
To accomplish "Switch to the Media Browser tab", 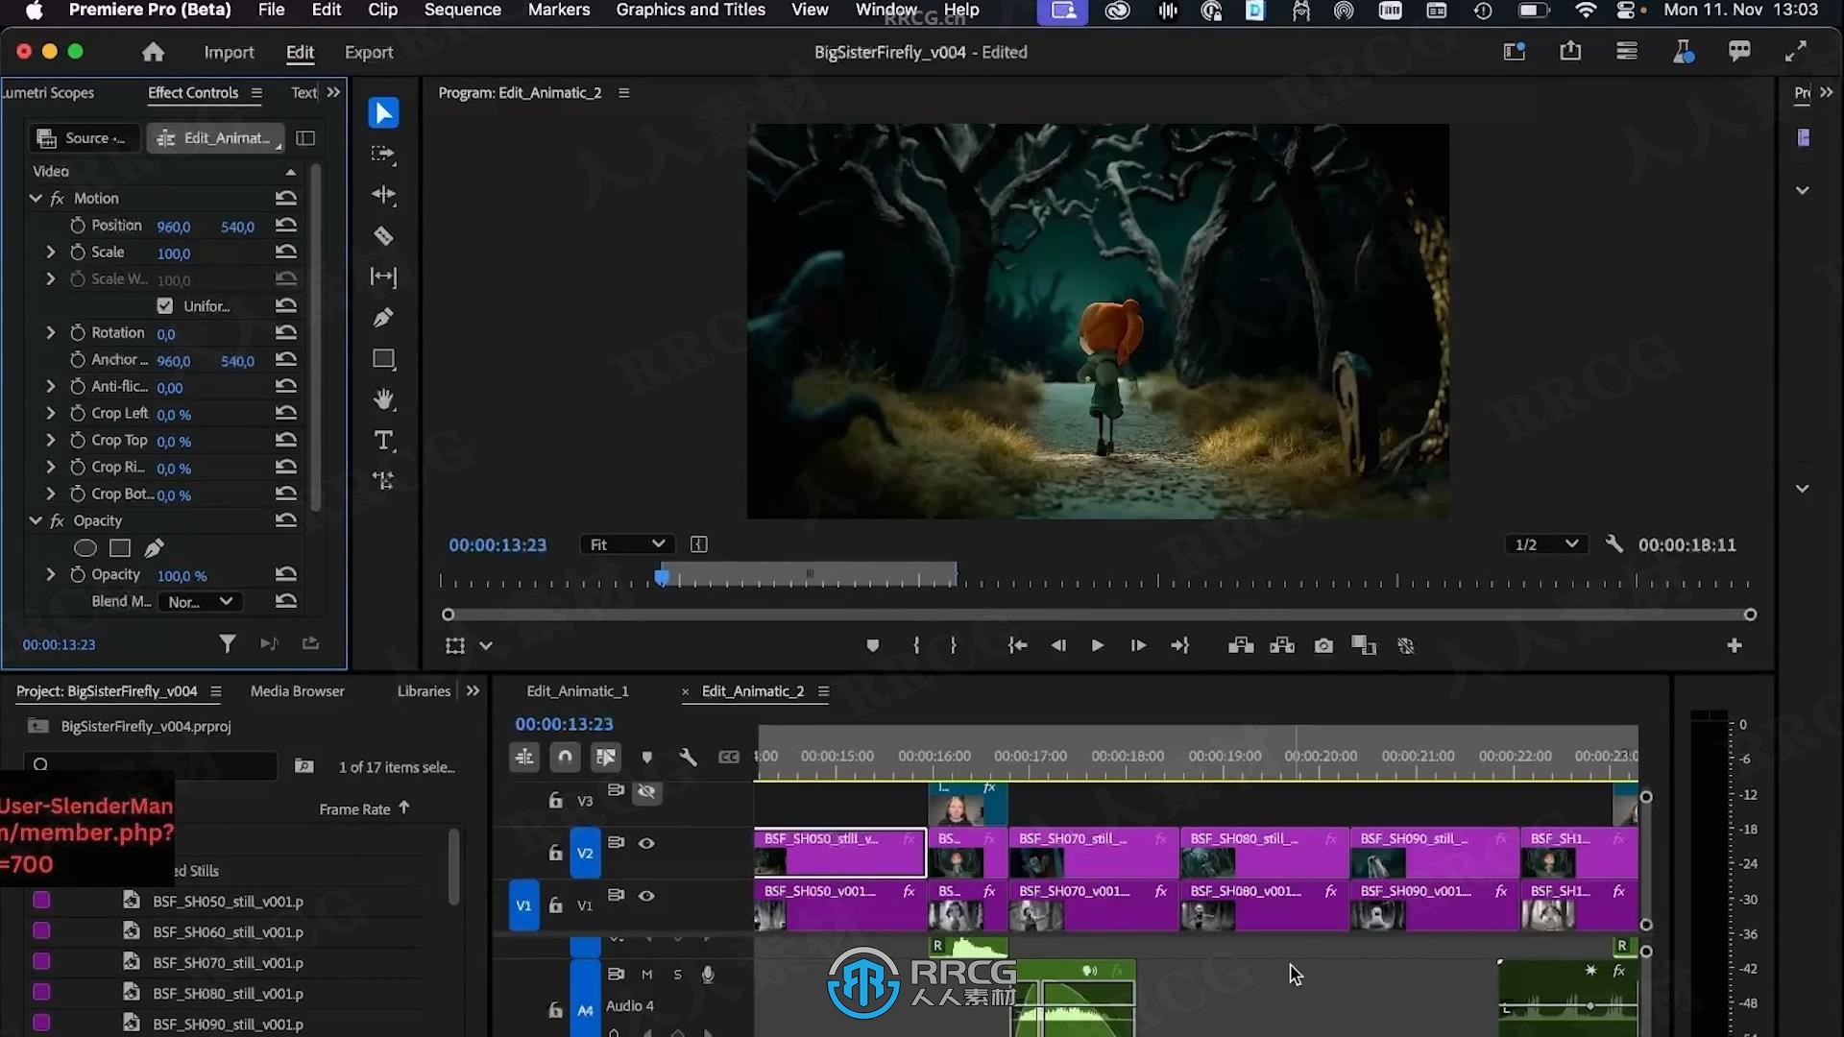I will coord(297,691).
